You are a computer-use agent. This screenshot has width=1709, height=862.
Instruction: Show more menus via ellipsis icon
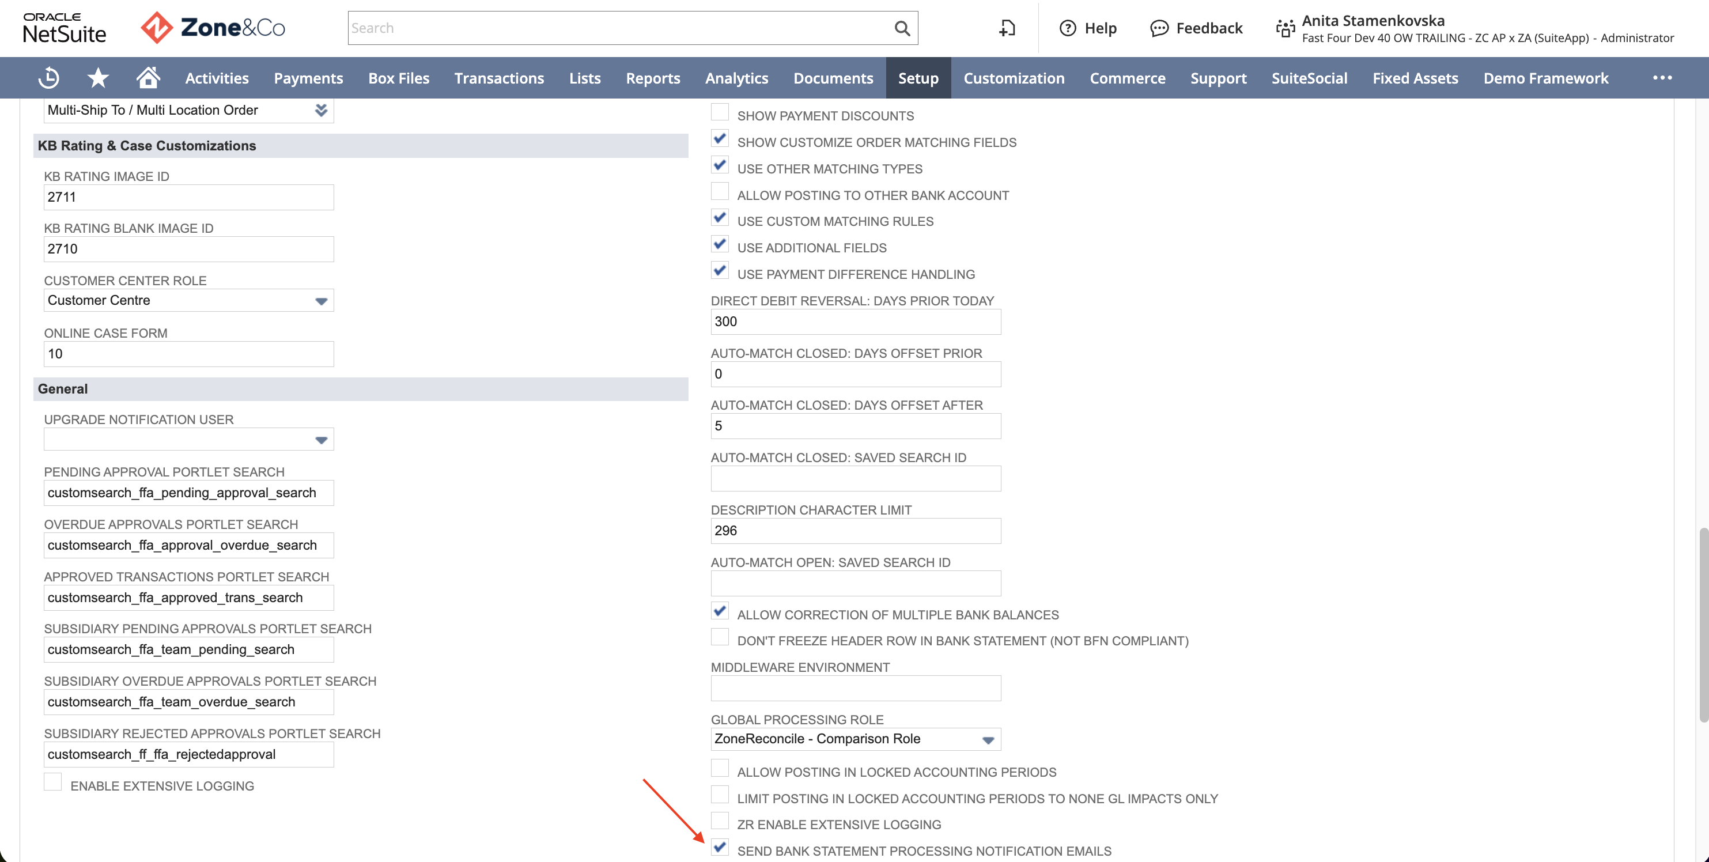[1662, 78]
